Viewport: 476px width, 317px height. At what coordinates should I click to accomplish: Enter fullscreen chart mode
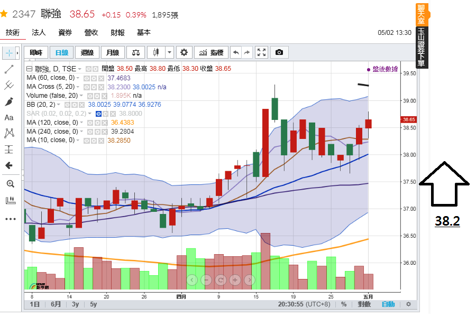262,52
